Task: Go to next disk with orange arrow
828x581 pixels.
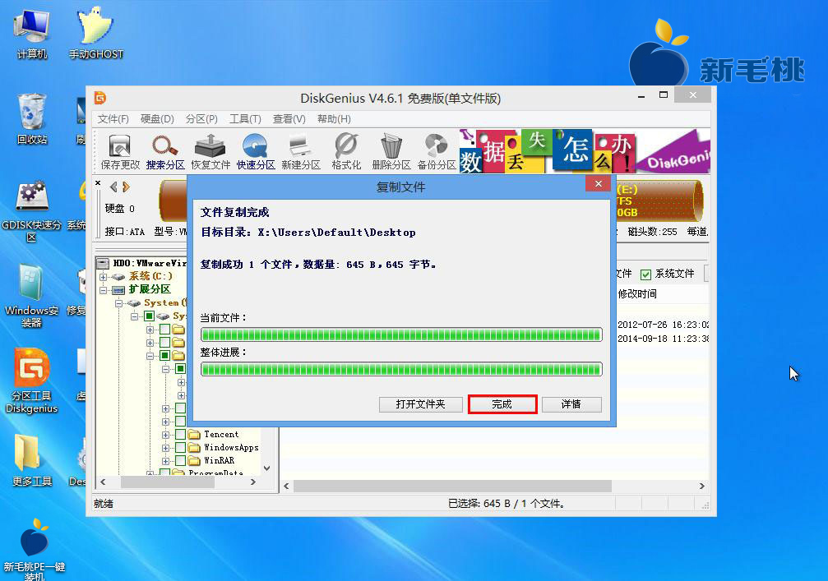Action: click(x=126, y=187)
